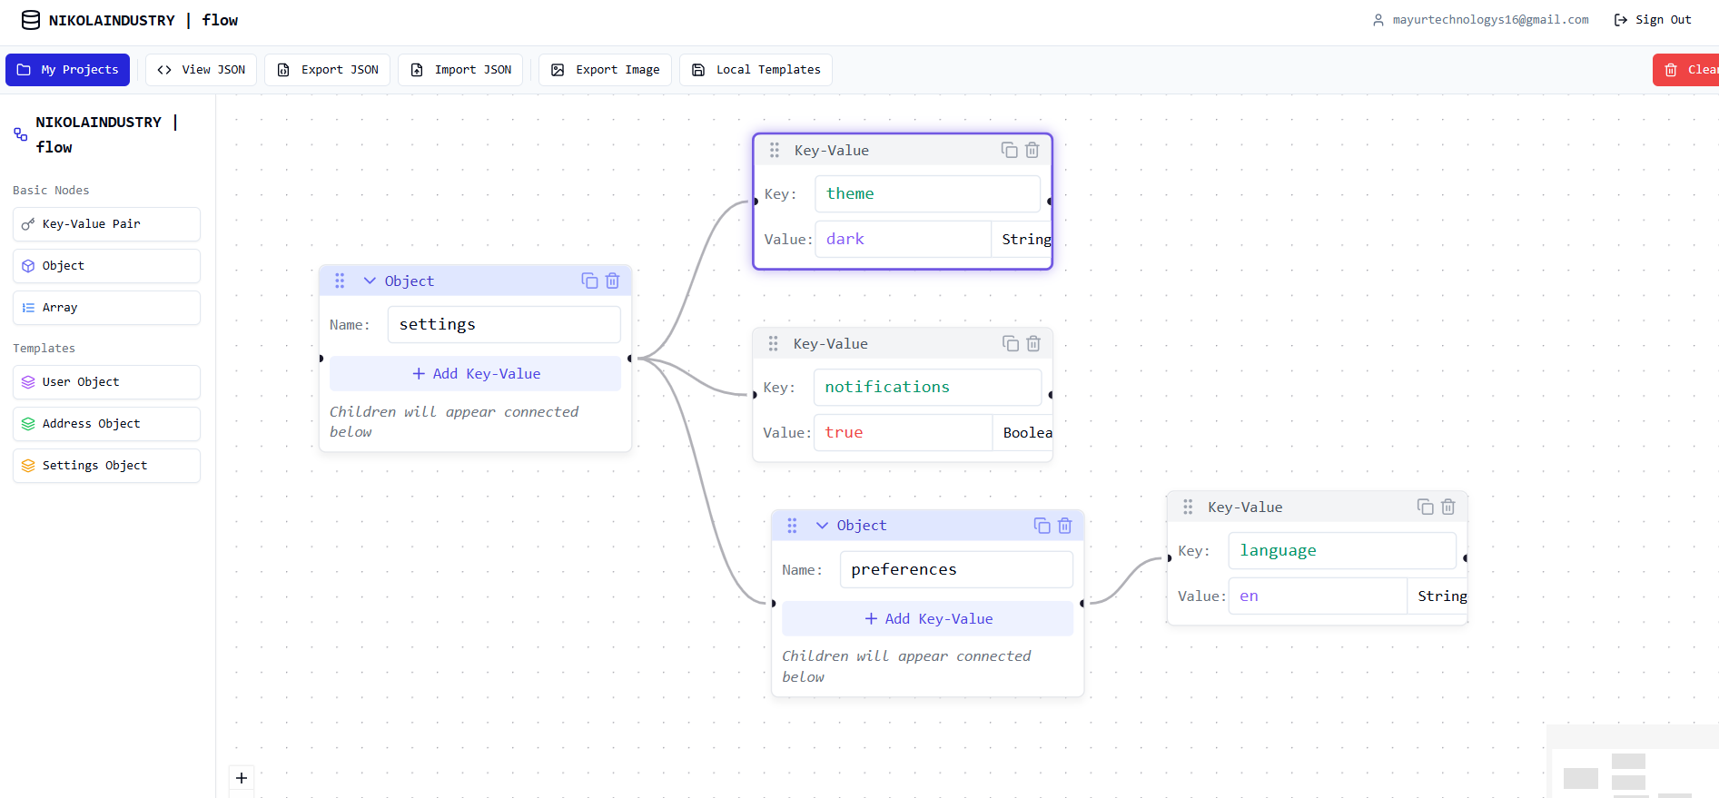Click trash icon on settings Object node

tap(613, 281)
